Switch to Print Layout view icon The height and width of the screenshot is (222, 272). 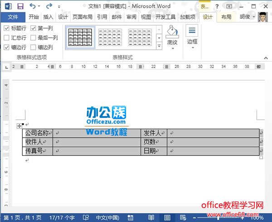[167, 217]
